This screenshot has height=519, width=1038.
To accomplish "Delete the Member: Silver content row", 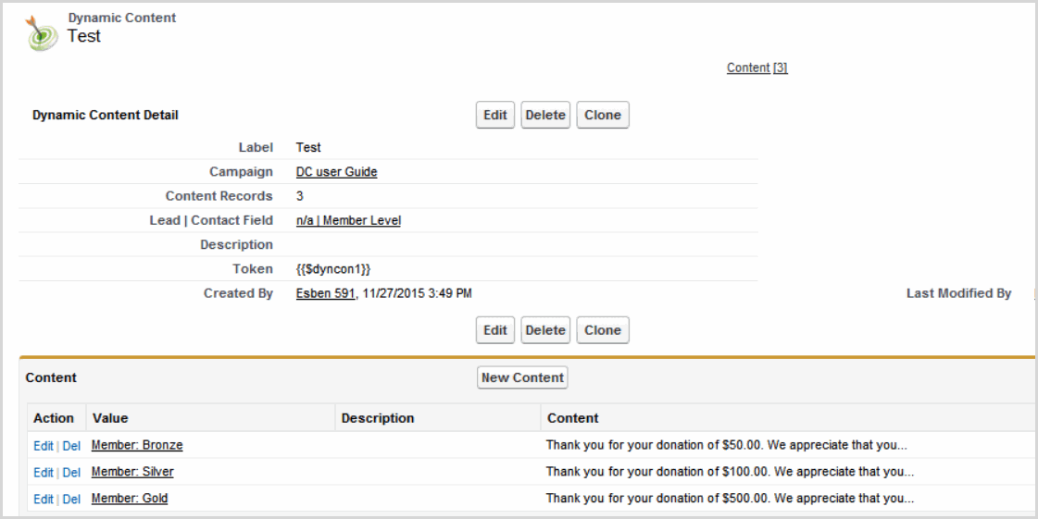I will (x=71, y=473).
